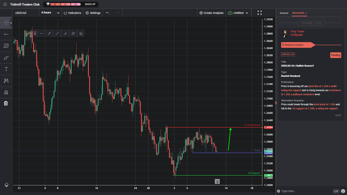Click the Bearish Breakout type text
Screen dimensions: 347x195
[x=290, y=76]
